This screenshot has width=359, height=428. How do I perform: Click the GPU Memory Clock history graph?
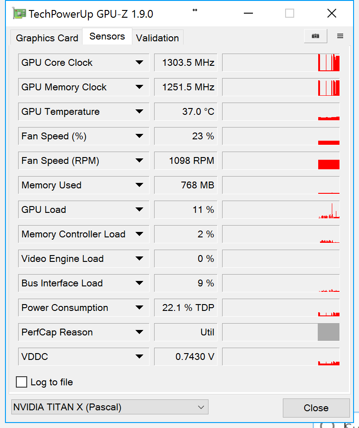(281, 87)
